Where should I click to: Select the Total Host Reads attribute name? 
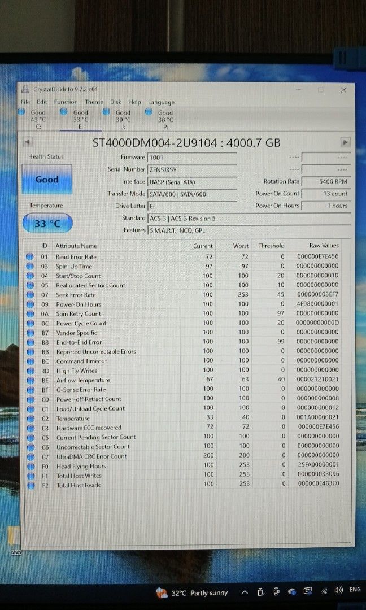click(79, 485)
